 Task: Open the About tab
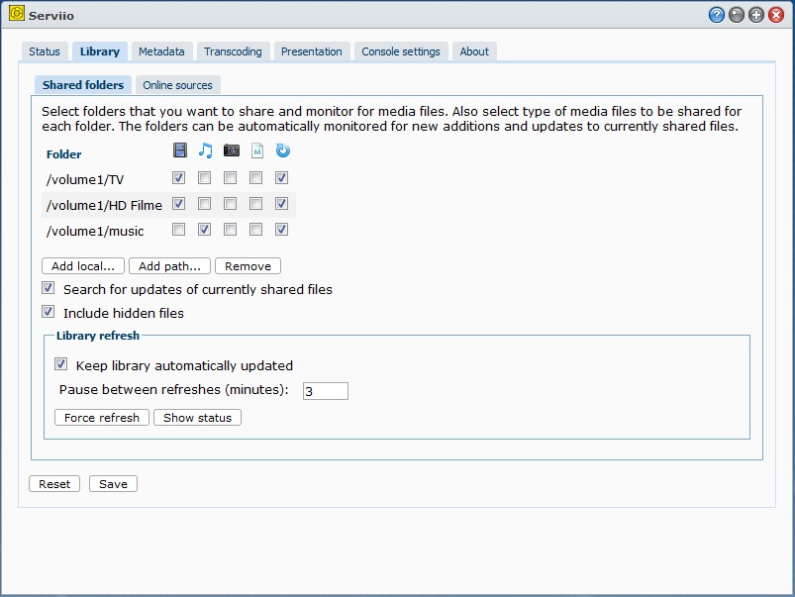click(x=474, y=51)
